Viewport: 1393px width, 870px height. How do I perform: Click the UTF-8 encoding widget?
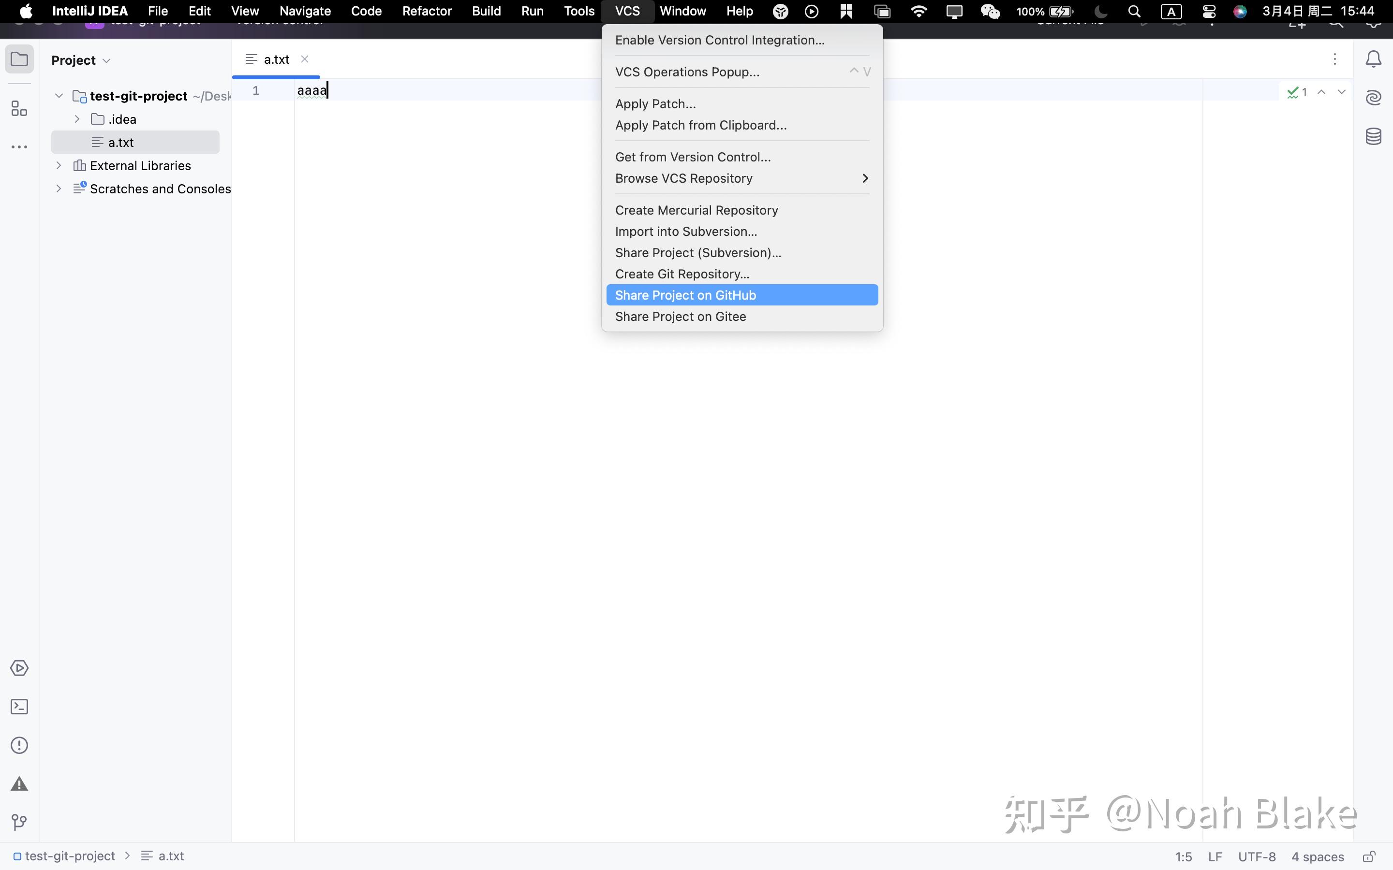click(1257, 855)
